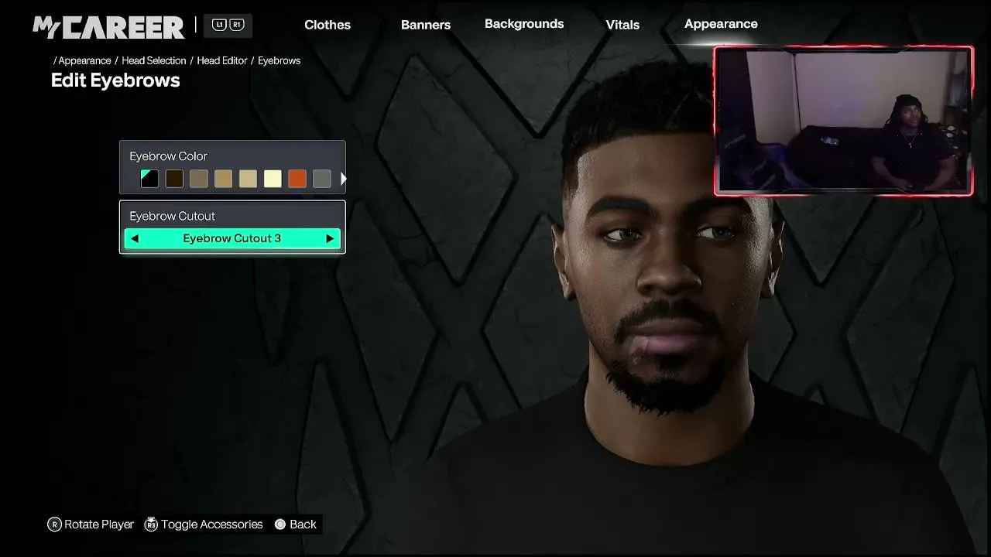Screen dimensions: 991x557
Task: Select the tan eyebrow color swatch
Action: click(224, 179)
